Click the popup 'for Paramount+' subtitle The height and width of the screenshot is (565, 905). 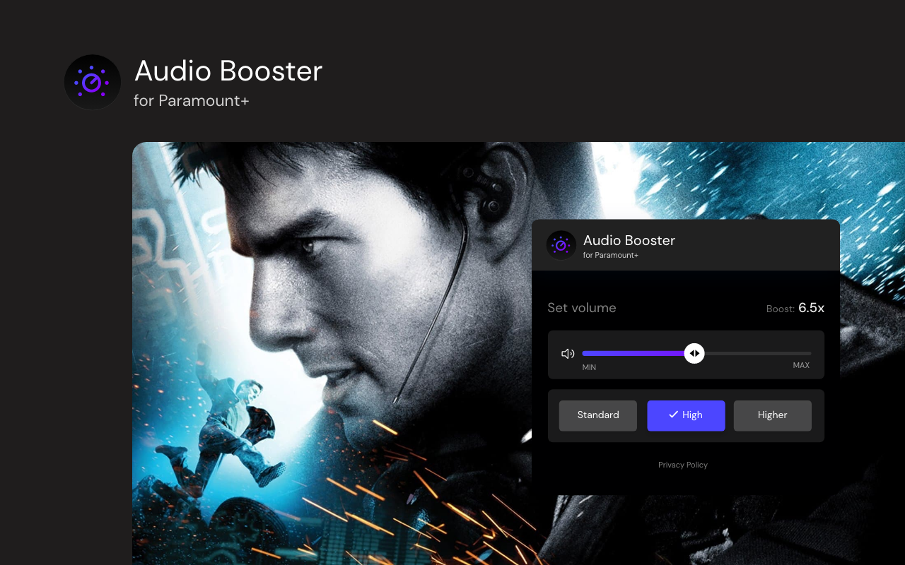point(611,256)
